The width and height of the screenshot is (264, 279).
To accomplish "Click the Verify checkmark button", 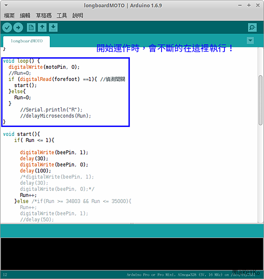I will click(7, 27).
